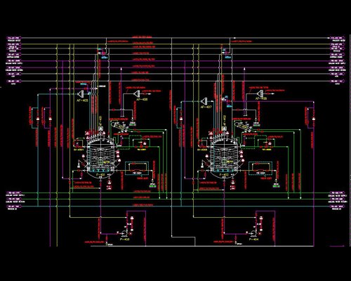Screen dimensions: 351x281
Task: Select the top-left Process Water off-page connector
Action: tap(14, 38)
